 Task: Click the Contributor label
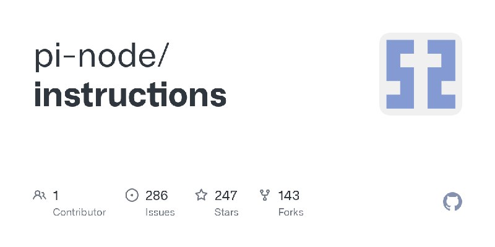pyautogui.click(x=79, y=212)
